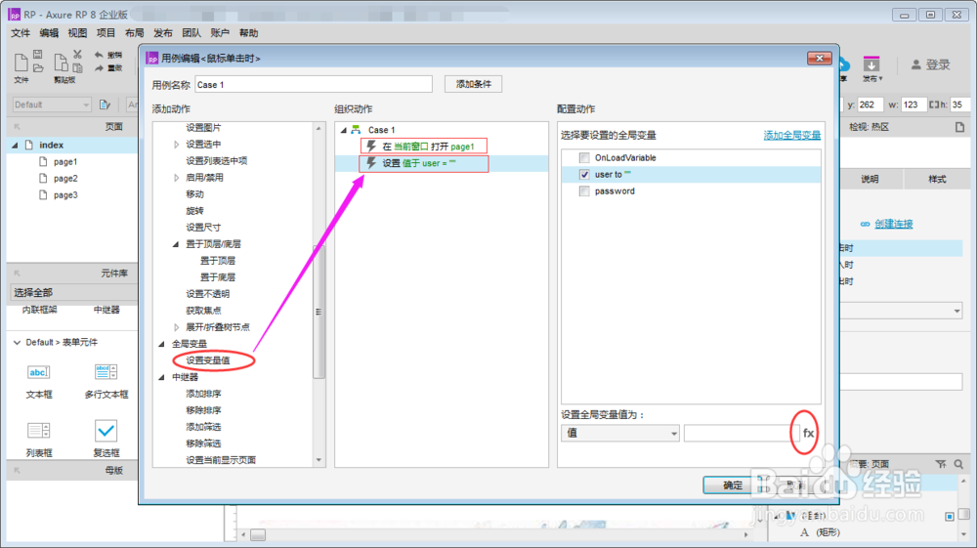Click the page notes icon in the inspector
Screen dimensions: 977x548
(959, 127)
